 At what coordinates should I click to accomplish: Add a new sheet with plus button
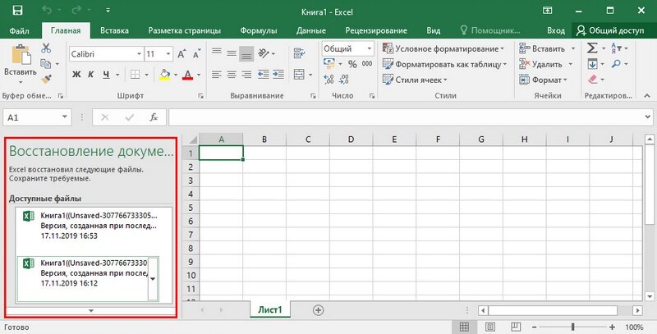(x=318, y=310)
